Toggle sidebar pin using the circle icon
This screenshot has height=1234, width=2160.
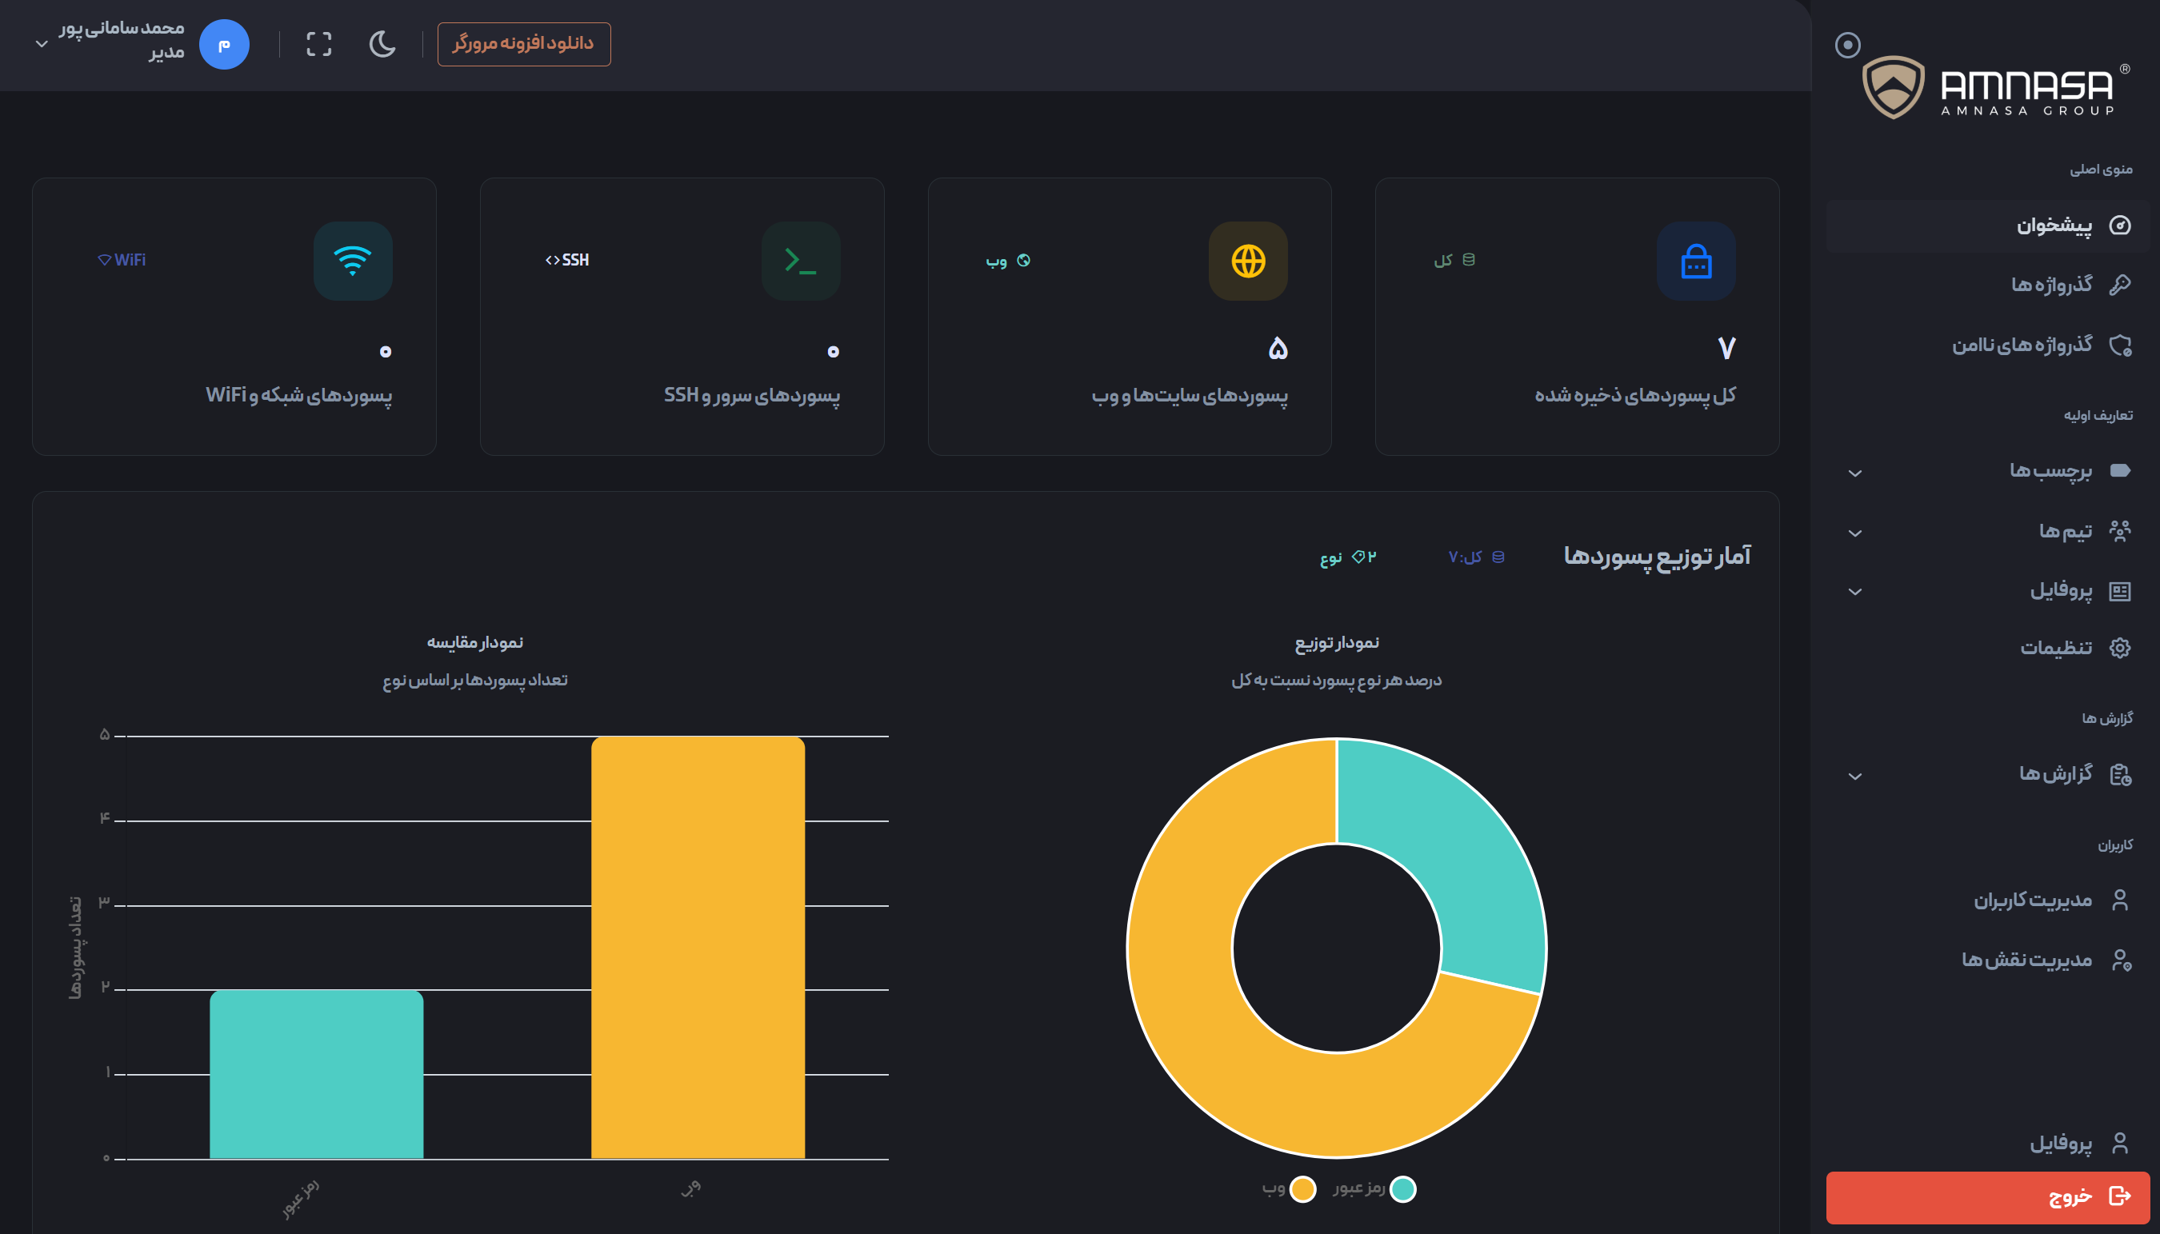(x=1847, y=45)
